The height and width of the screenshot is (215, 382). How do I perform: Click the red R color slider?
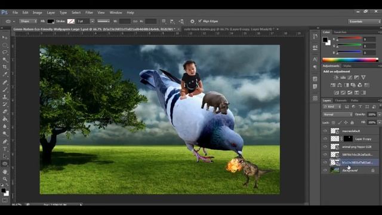[349, 38]
